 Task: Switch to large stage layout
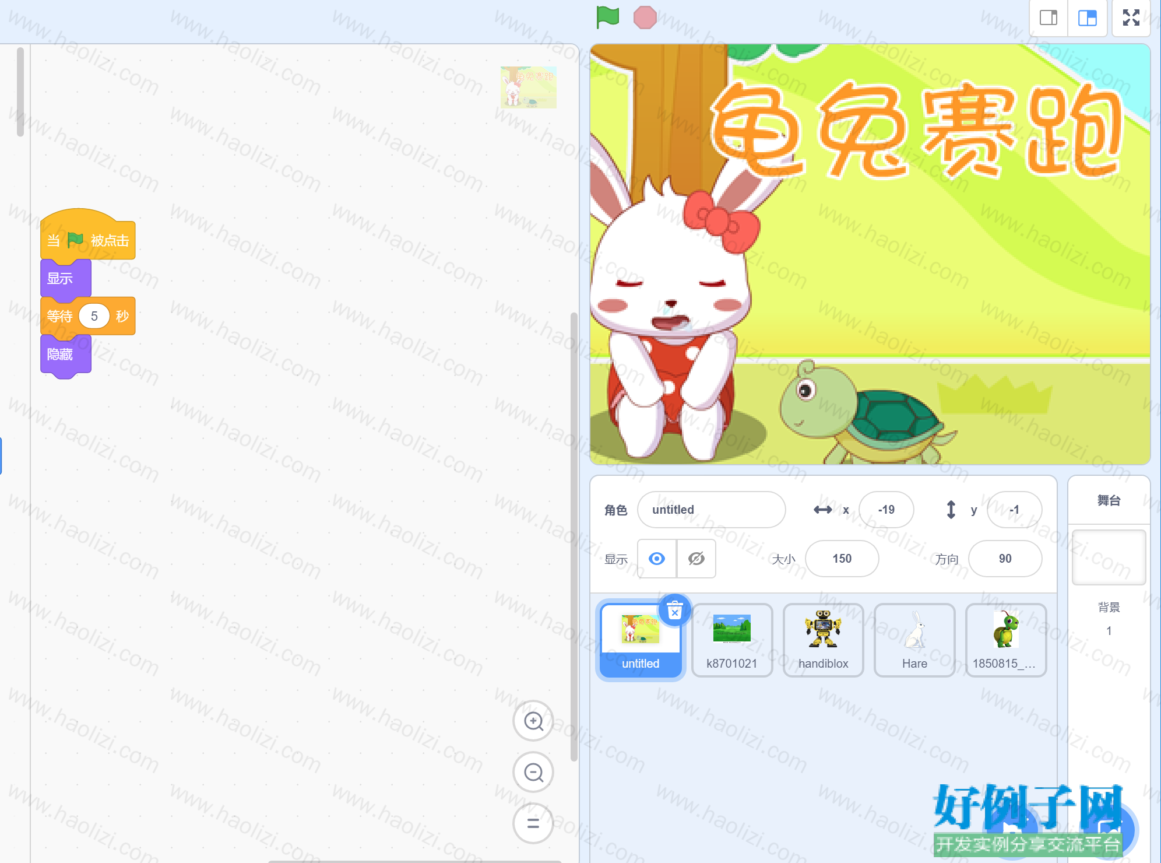pos(1088,18)
